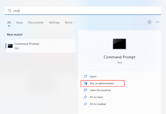The height and width of the screenshot is (114, 166).
Task: Click the Open icon with arrow
Action: pyautogui.click(x=85, y=76)
